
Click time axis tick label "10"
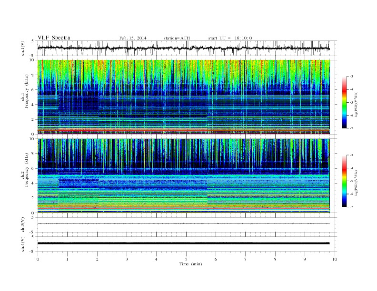pyautogui.click(x=335, y=259)
